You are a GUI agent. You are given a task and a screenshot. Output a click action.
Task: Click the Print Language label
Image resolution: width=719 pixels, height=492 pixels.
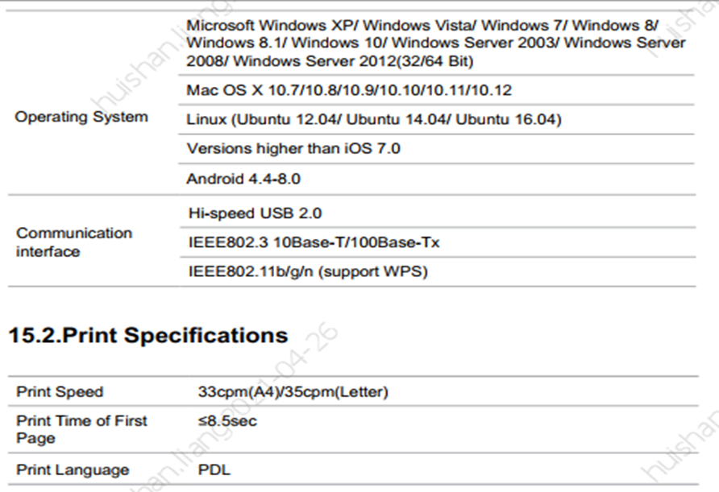pyautogui.click(x=73, y=470)
